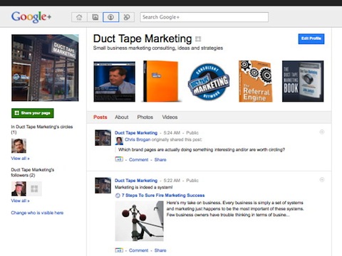Viewport: 342px width, 256px height.
Task: Open the Profile icon in top navigation
Action: click(x=110, y=17)
